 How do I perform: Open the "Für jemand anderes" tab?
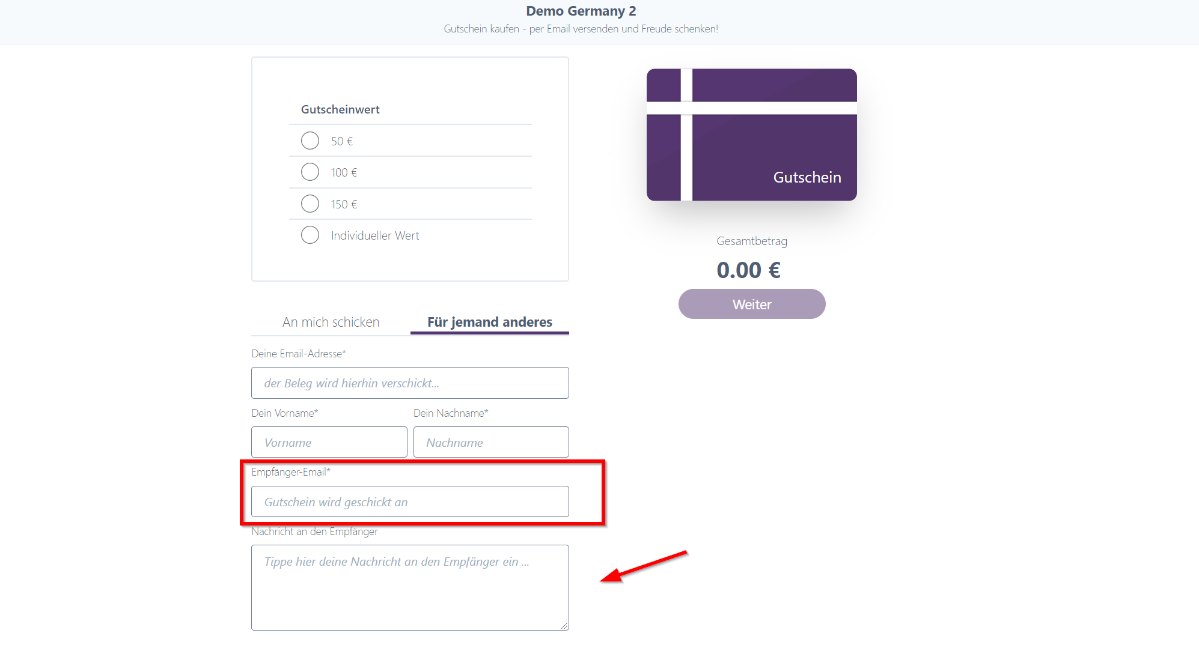point(489,322)
